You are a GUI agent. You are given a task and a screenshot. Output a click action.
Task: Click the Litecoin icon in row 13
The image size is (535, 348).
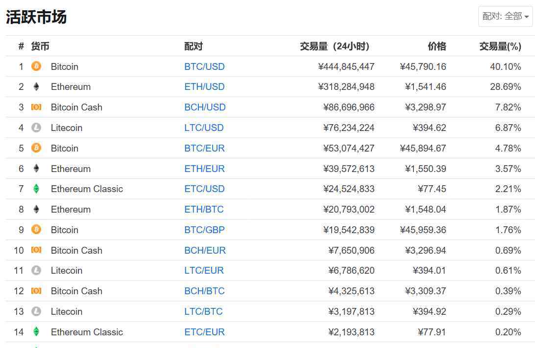(36, 311)
